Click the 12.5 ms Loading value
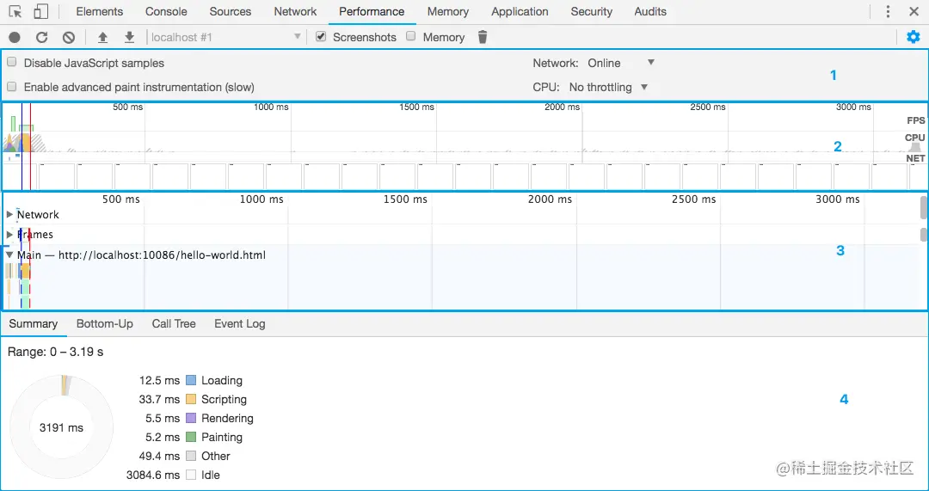Image resolution: width=929 pixels, height=491 pixels. coord(159,380)
